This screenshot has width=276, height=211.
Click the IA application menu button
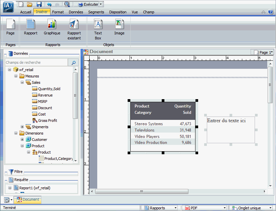click(8, 7)
